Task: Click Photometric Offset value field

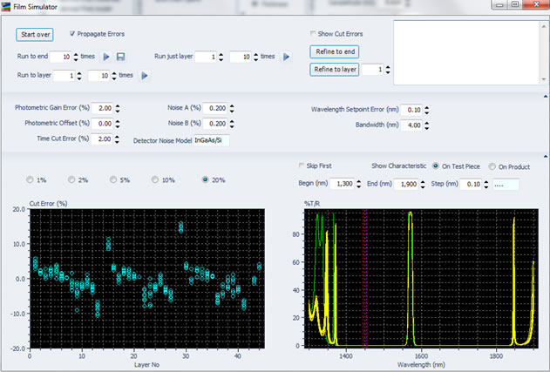Action: pos(103,124)
